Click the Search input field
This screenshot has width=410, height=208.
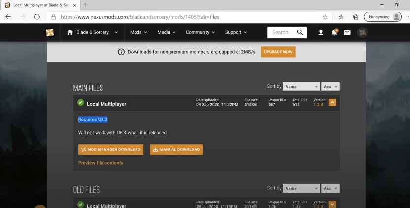(280, 32)
